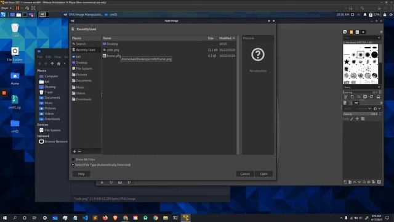Remove bookmark with the minus button
Screen dimensions: 394x222
tap(79, 151)
